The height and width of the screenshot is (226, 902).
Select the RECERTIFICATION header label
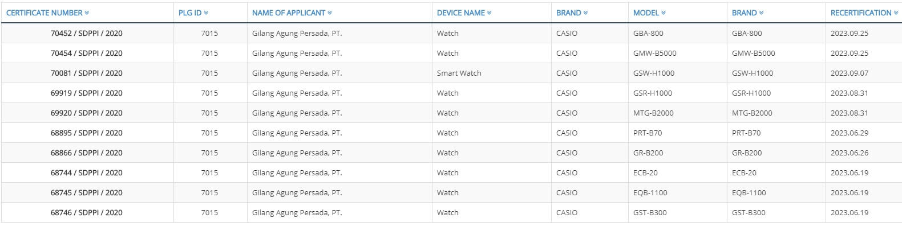point(861,13)
